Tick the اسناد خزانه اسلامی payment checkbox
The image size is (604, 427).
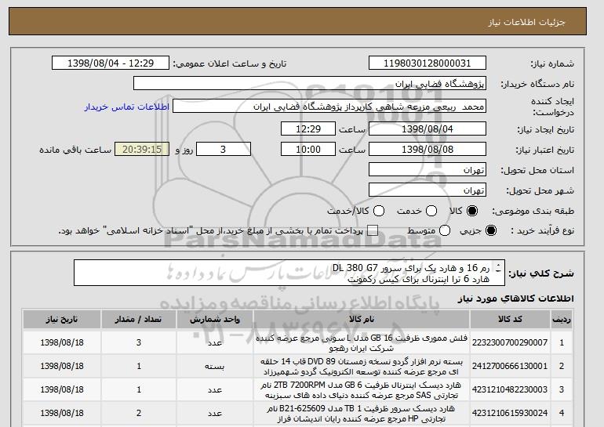372,231
